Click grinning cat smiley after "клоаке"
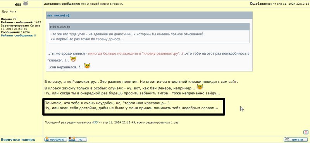The image size is (310, 143). [x=73, y=59]
